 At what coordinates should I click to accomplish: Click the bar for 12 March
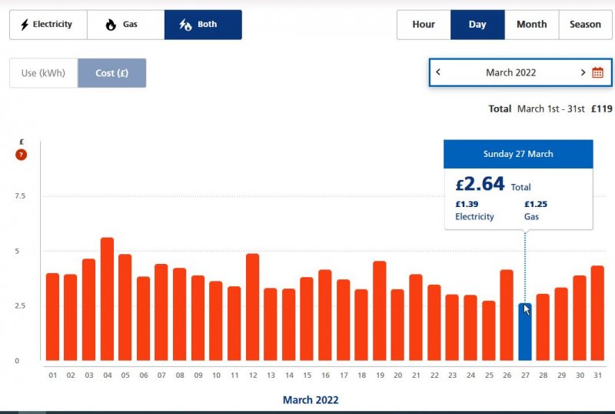pos(252,308)
